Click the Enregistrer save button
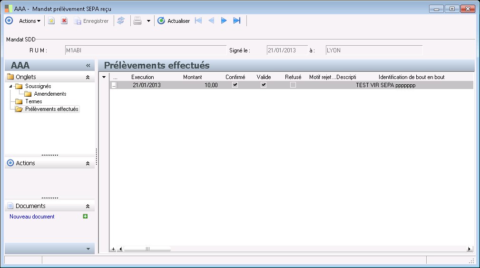Image resolution: width=480 pixels, height=268 pixels. click(91, 21)
